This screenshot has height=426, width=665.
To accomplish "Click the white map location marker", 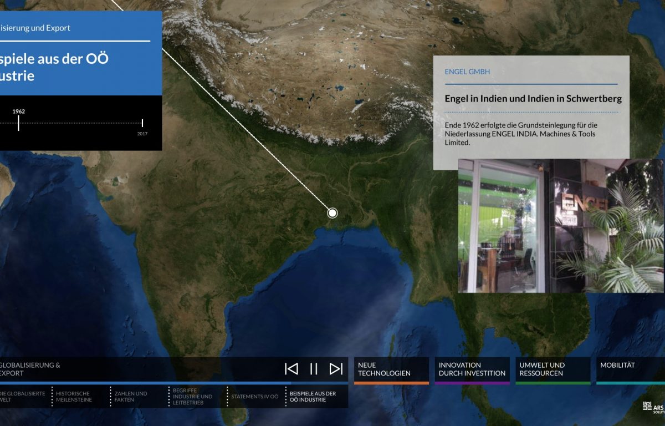I will [332, 212].
